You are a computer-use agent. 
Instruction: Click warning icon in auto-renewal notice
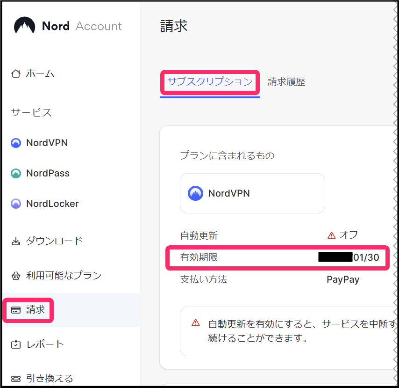(x=195, y=322)
